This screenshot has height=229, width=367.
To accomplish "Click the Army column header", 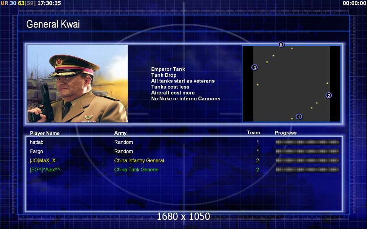I will pyautogui.click(x=120, y=133).
